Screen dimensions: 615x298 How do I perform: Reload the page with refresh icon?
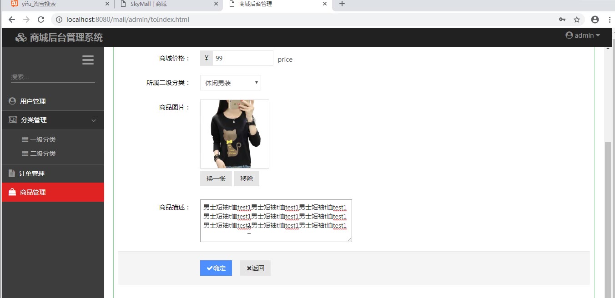pyautogui.click(x=41, y=20)
